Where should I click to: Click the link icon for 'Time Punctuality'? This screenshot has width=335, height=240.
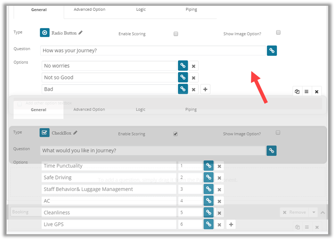(x=208, y=166)
